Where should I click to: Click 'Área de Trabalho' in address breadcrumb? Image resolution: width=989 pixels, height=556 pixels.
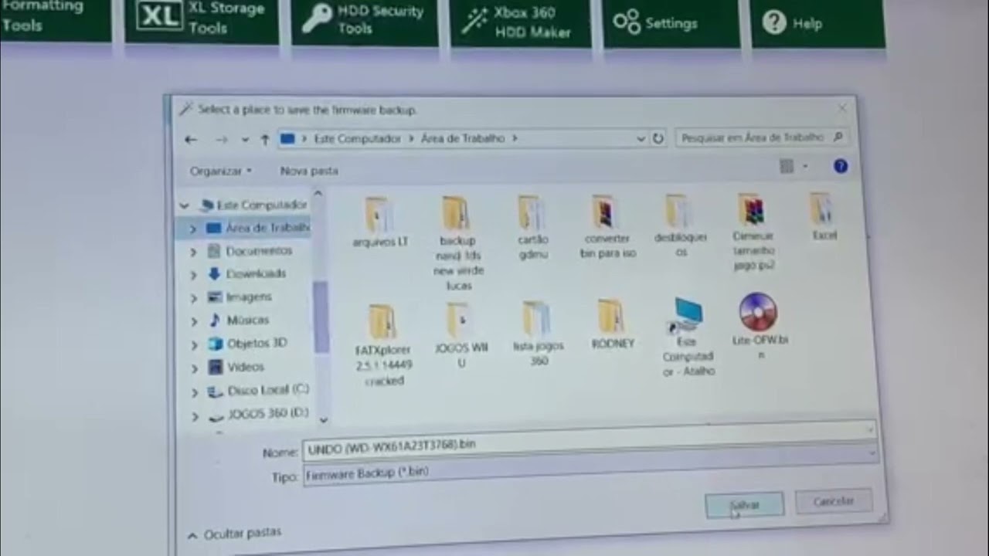[462, 138]
